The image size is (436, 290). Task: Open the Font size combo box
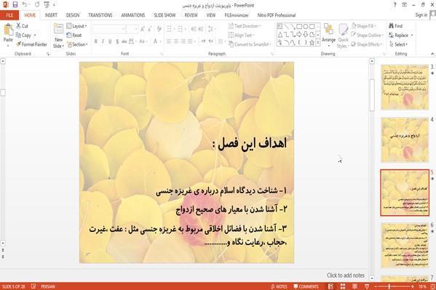click(x=132, y=29)
